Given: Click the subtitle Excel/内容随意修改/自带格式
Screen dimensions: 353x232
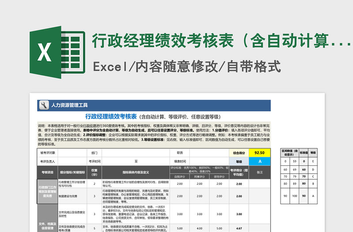Looking at the screenshot, I should click(187, 67).
